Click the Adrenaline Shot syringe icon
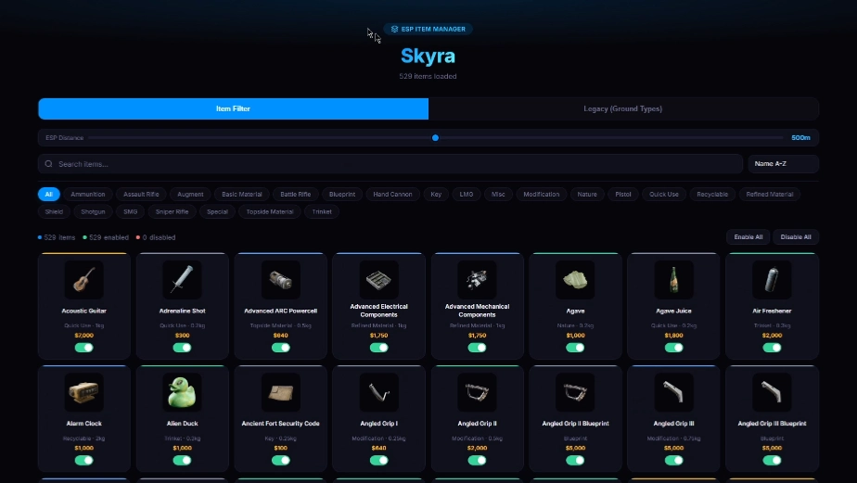The width and height of the screenshot is (857, 483). 182,280
